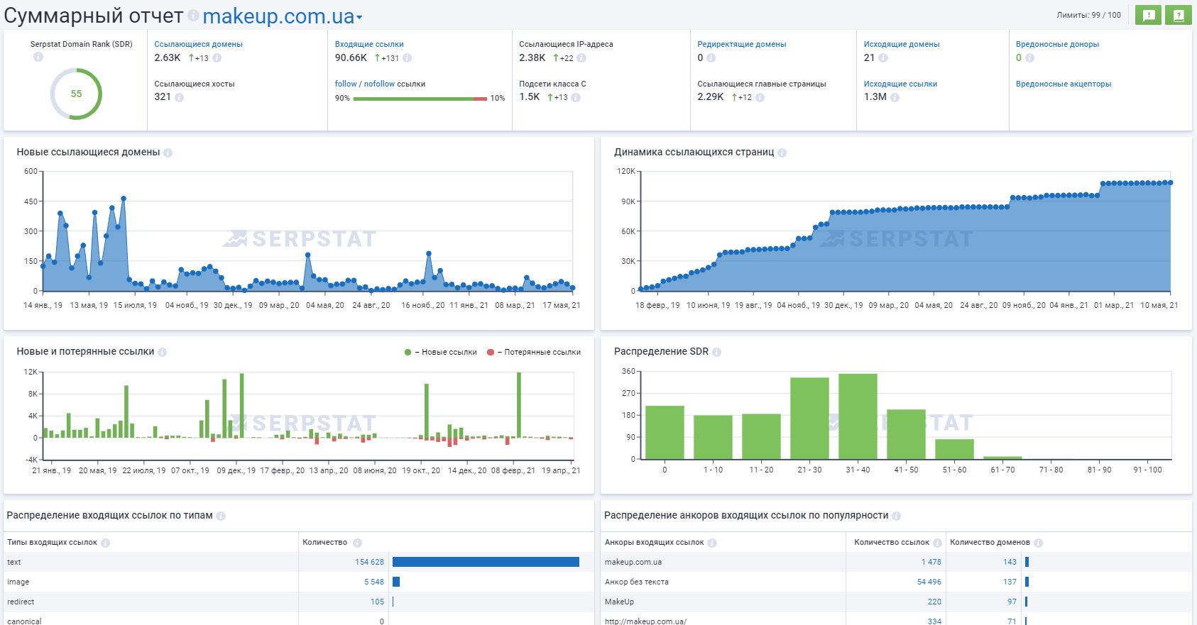1197x625 pixels.
Task: Open the Редиректящие домены link
Action: click(742, 44)
